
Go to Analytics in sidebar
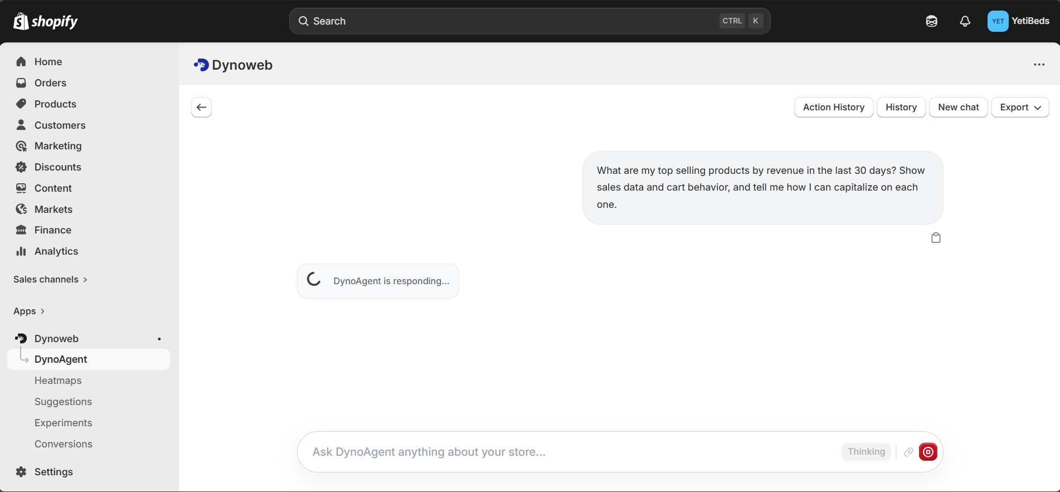point(56,251)
